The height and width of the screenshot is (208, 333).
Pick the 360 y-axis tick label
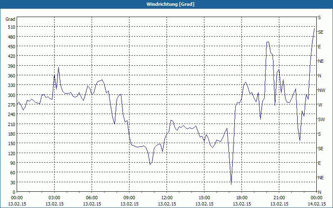point(12,76)
